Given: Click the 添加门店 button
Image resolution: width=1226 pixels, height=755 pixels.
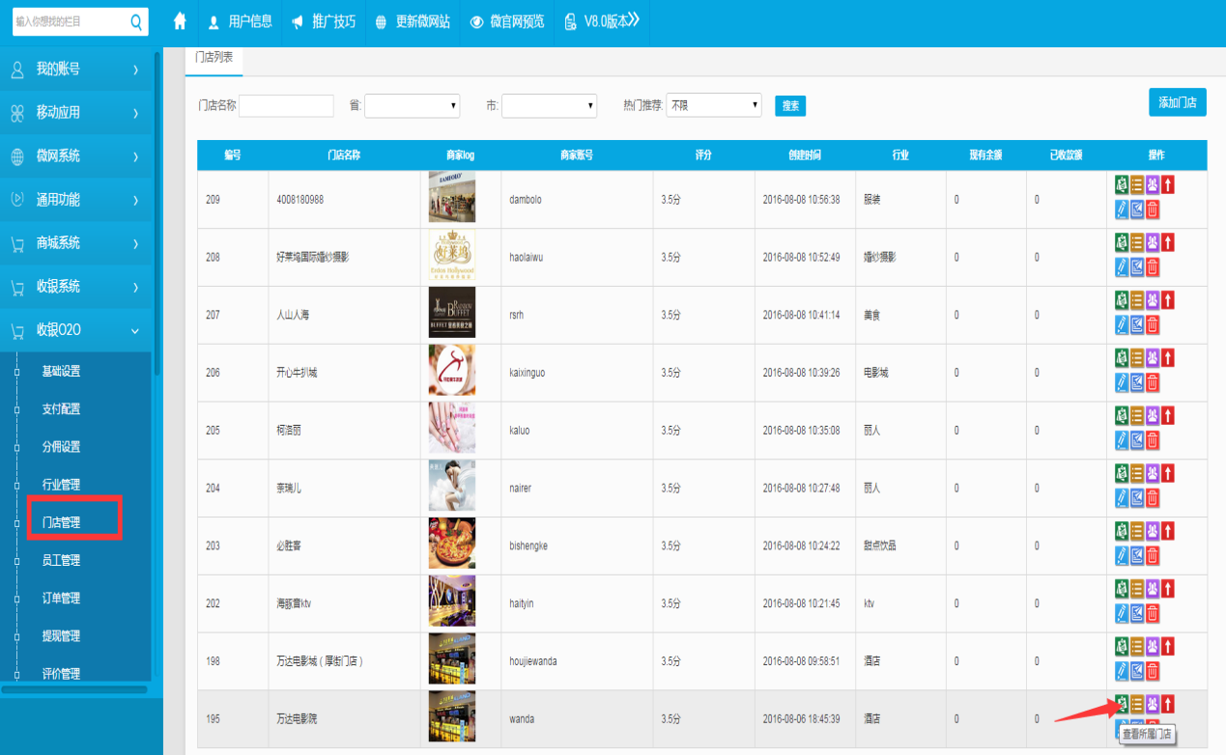Looking at the screenshot, I should click(1177, 102).
